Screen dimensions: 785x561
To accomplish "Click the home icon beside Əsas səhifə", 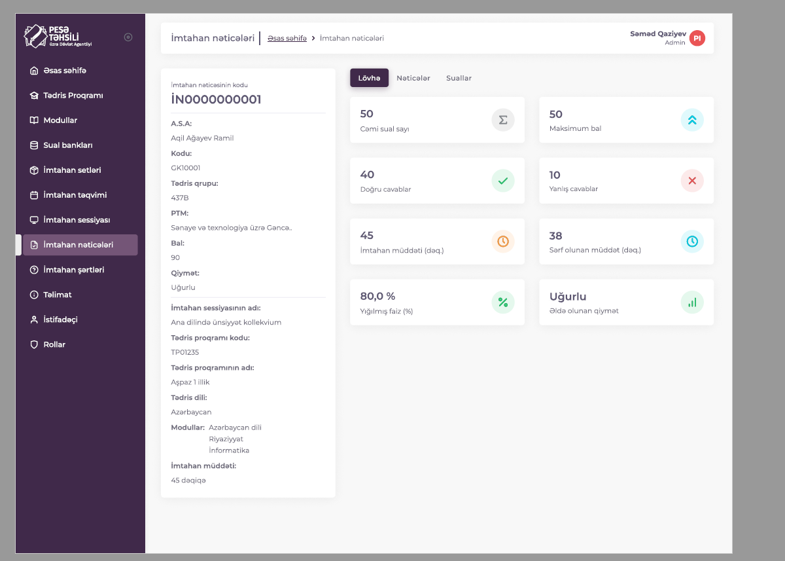I will tap(34, 71).
